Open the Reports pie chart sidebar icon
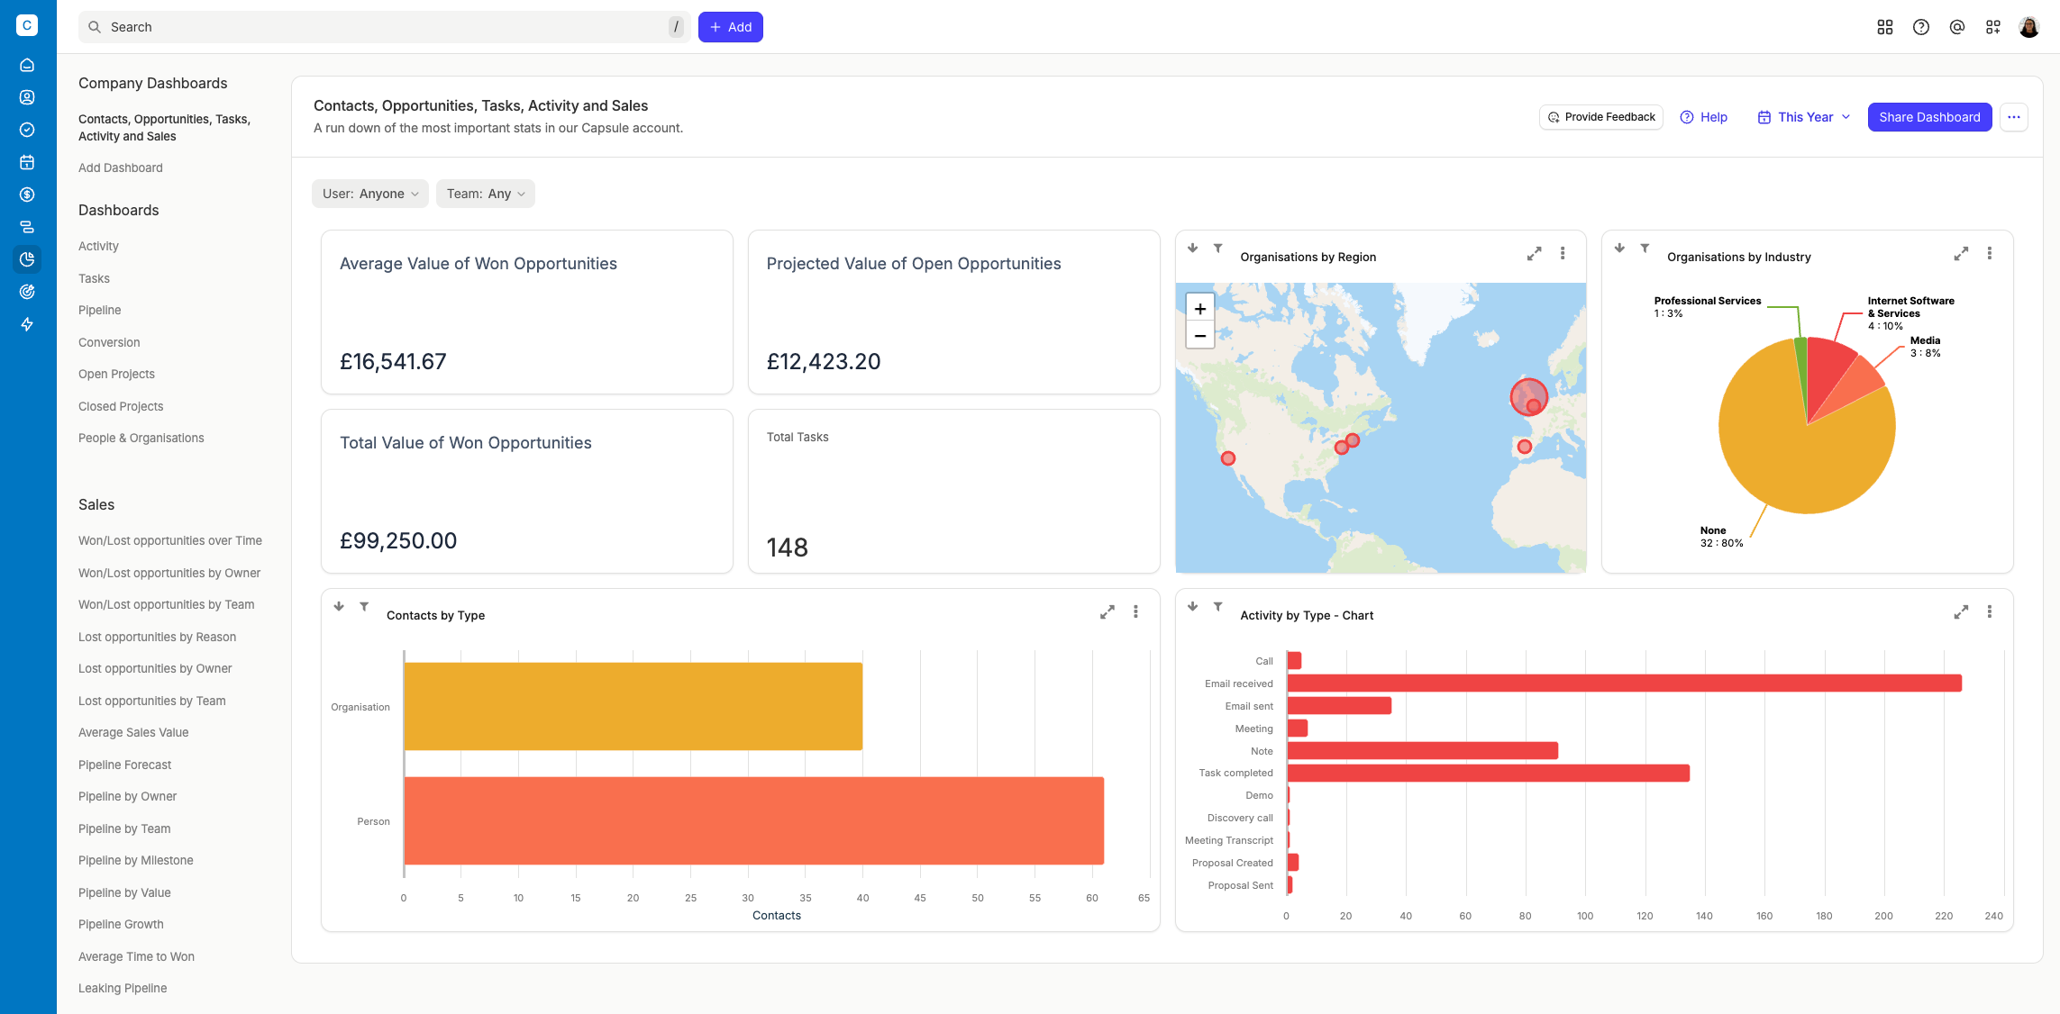Screen dimensions: 2060x1014 click(x=27, y=259)
